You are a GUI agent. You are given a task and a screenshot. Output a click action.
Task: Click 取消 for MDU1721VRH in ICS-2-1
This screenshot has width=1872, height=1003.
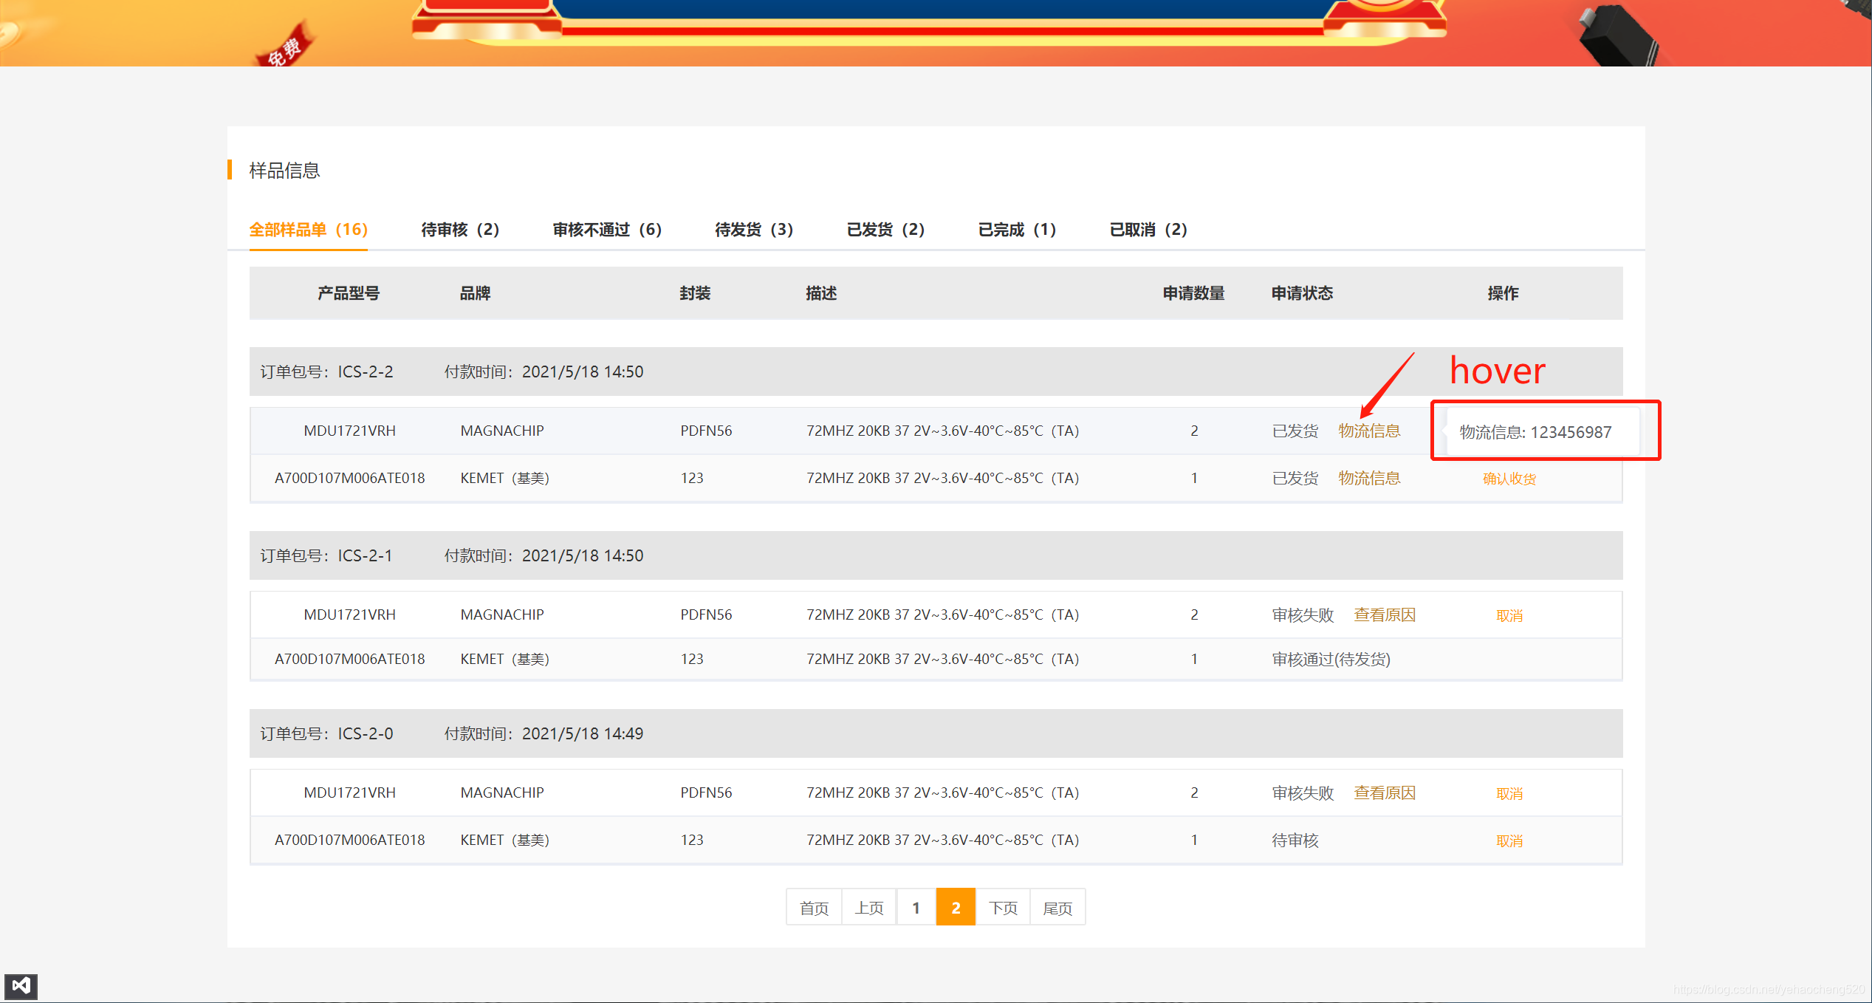click(1509, 615)
